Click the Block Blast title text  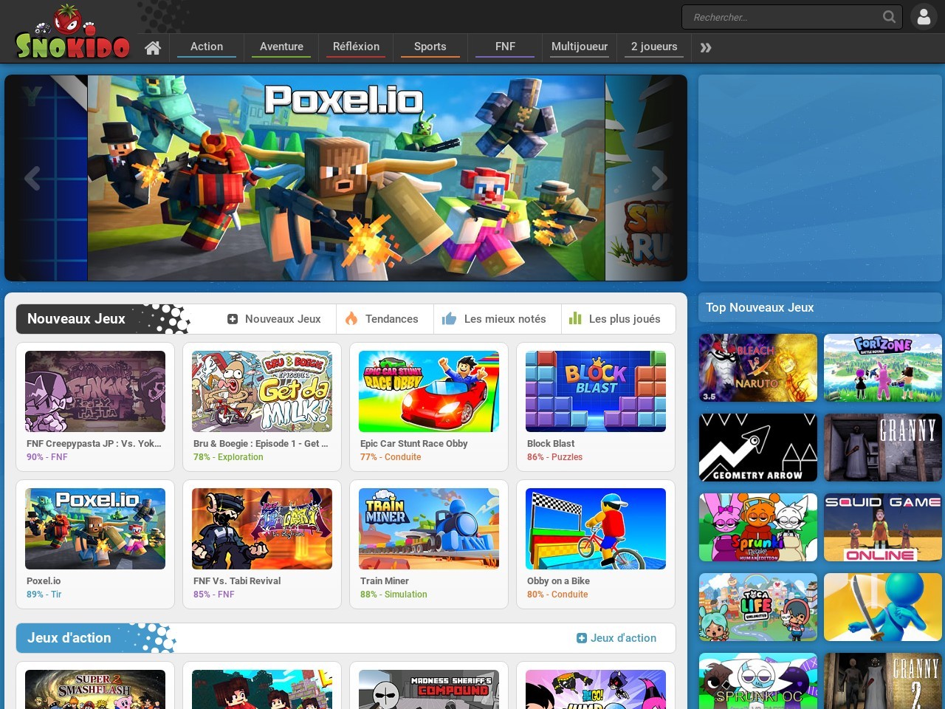click(x=551, y=444)
